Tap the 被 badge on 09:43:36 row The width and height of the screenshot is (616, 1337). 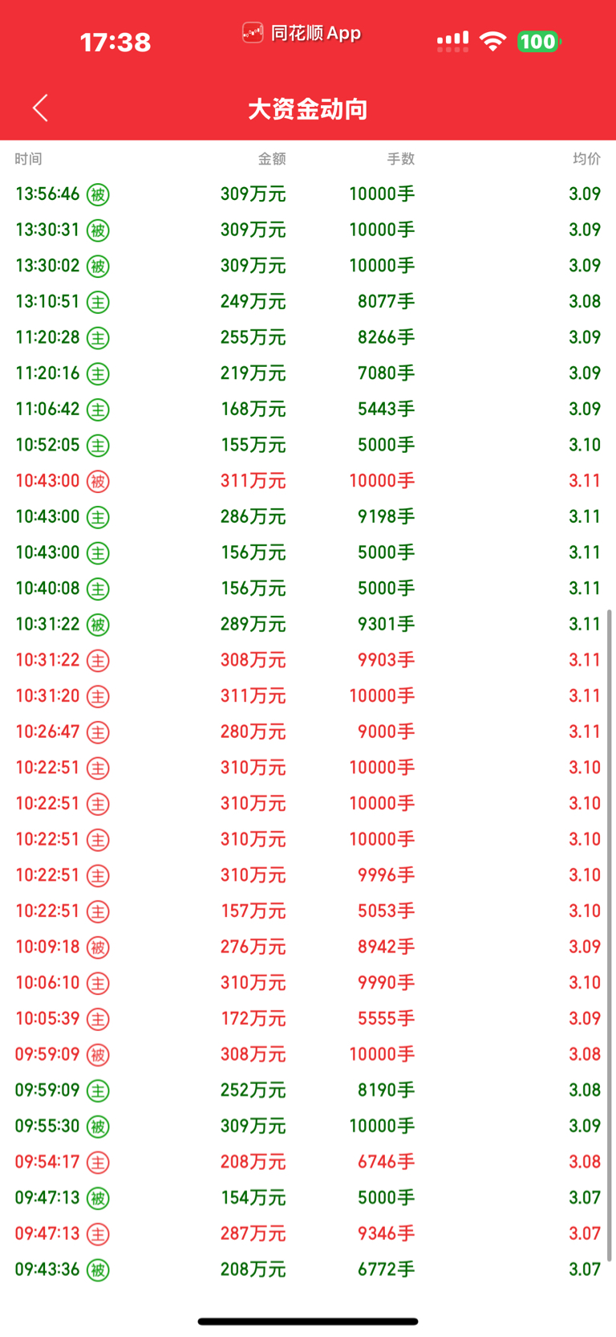point(98,1270)
